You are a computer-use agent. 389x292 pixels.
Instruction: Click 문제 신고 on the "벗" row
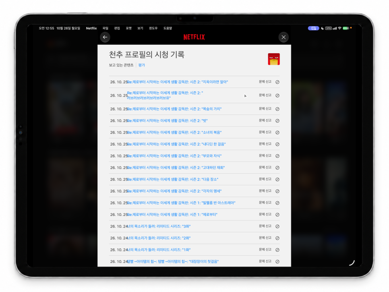(265, 120)
